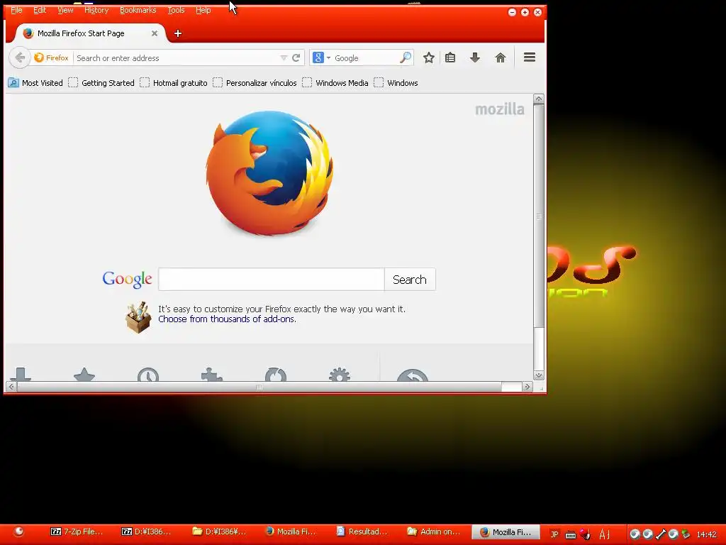Click the wrench tool tray icon
Screen dimensions: 726x545
661,534
